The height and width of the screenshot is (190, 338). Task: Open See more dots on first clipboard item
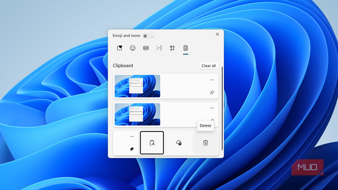point(212,80)
